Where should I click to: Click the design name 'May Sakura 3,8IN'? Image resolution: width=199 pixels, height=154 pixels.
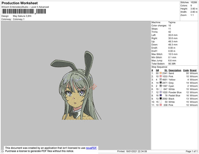tap(22, 16)
